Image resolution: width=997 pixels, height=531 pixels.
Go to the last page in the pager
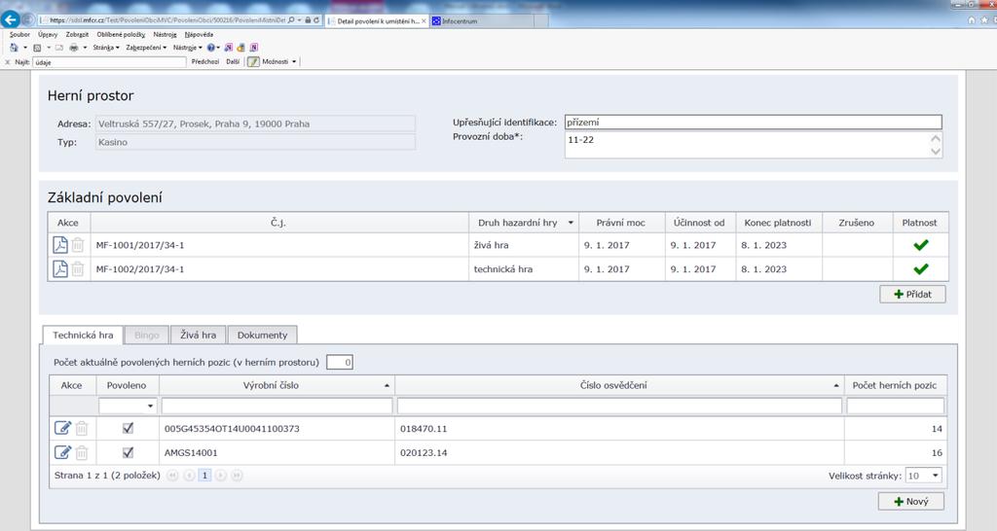tap(237, 476)
